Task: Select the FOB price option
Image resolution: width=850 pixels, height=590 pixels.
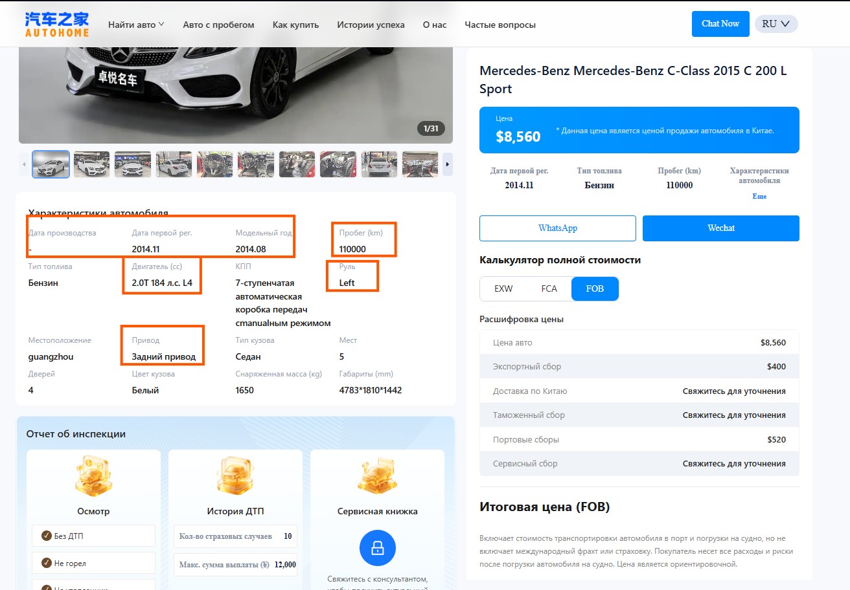Action: [x=595, y=289]
